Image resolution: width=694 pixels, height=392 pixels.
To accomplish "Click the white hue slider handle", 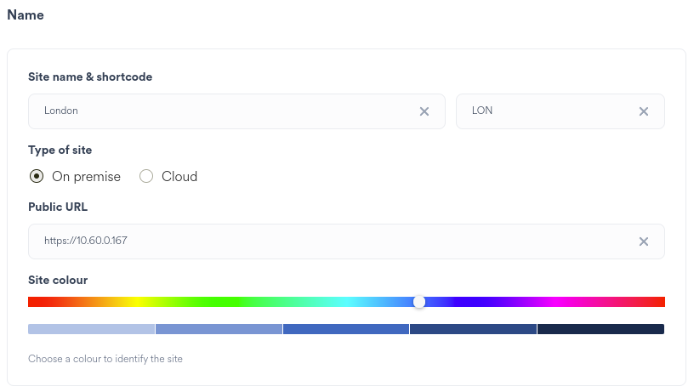I will pos(419,302).
